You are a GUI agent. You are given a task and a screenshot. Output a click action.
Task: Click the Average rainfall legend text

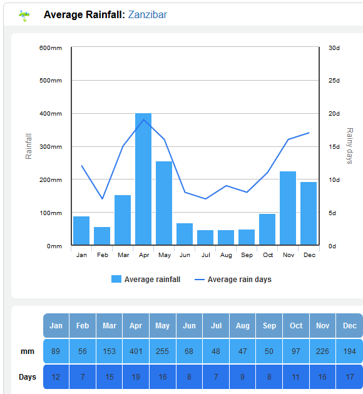click(152, 279)
